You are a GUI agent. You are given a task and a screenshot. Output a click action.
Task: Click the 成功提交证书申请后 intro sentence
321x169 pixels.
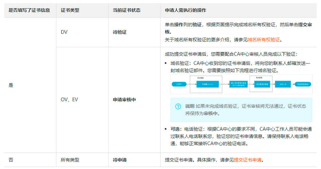click(x=231, y=54)
